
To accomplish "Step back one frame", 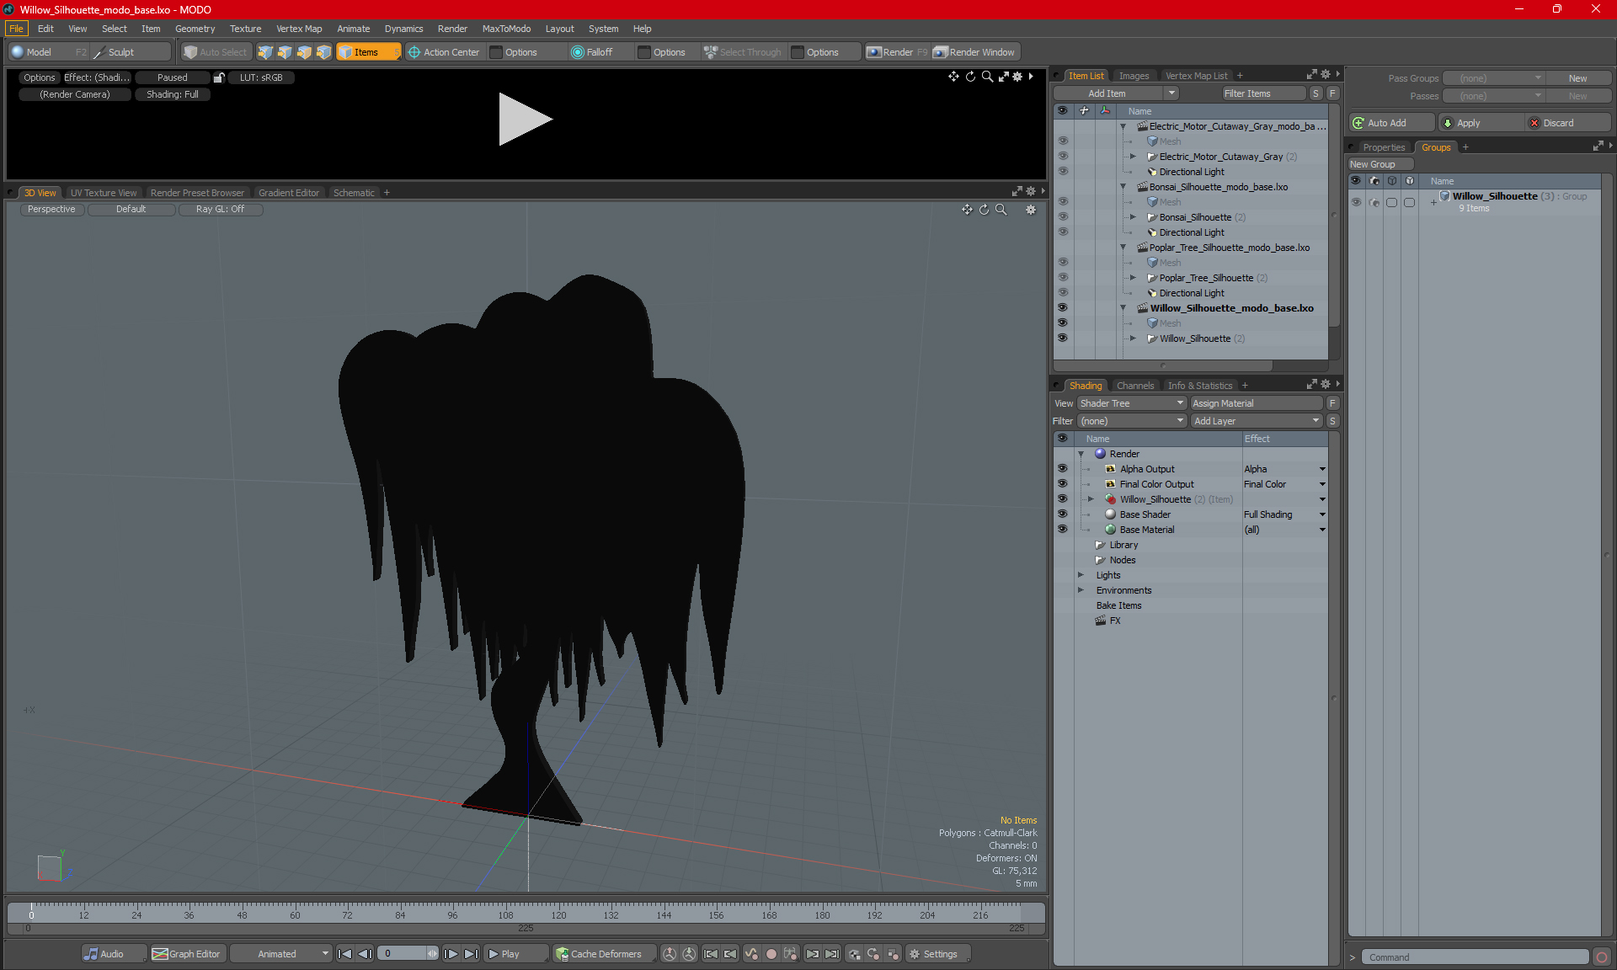I will [365, 954].
